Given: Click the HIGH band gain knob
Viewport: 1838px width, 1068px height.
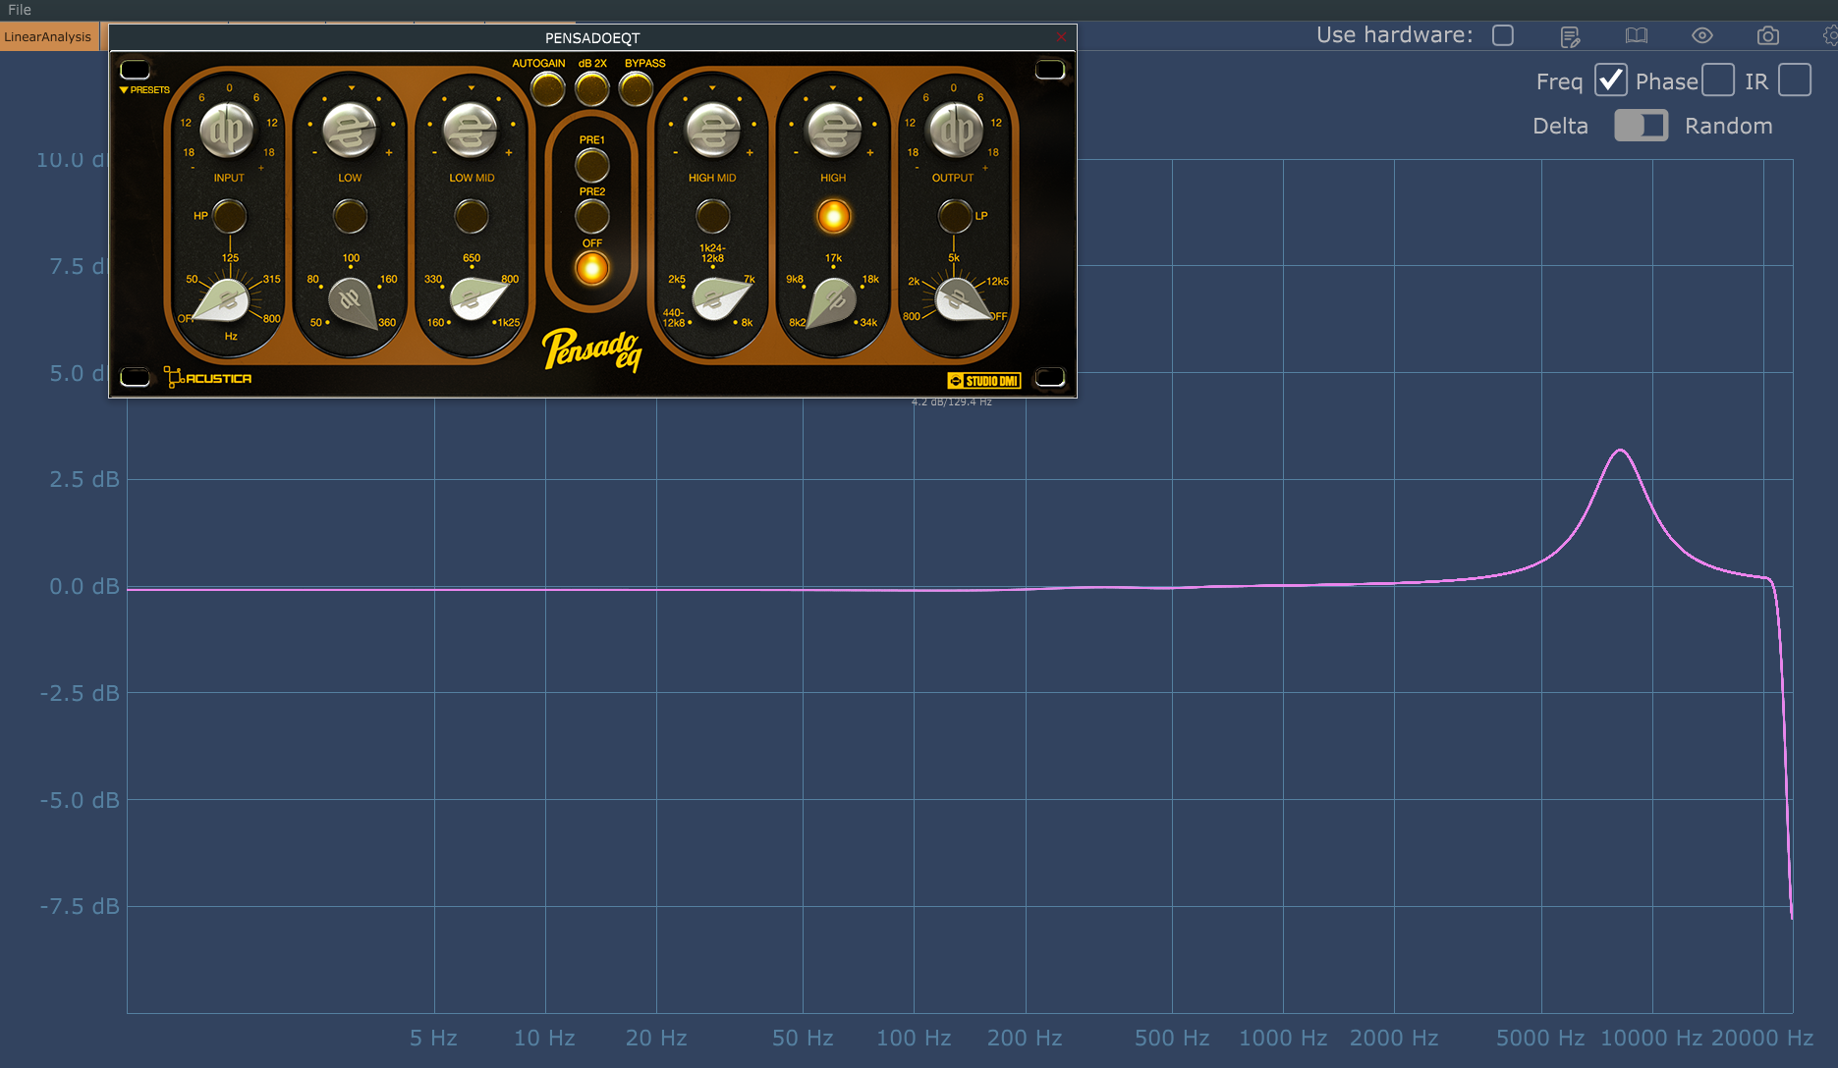Looking at the screenshot, I should click(x=833, y=131).
